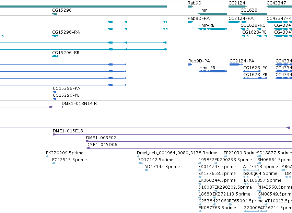Click the CG15296-PA protein label
Viewport: 292px width, 213px height.
pos(67,88)
